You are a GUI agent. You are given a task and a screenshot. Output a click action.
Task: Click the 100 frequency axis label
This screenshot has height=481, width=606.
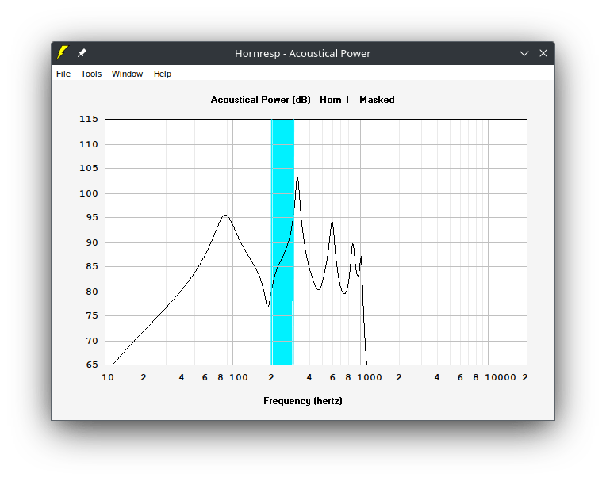point(239,377)
